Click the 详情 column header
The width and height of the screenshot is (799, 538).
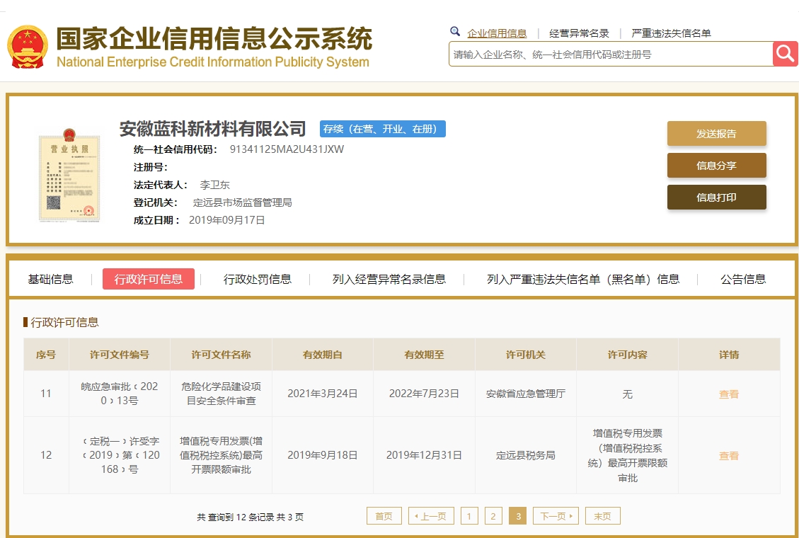click(x=729, y=355)
